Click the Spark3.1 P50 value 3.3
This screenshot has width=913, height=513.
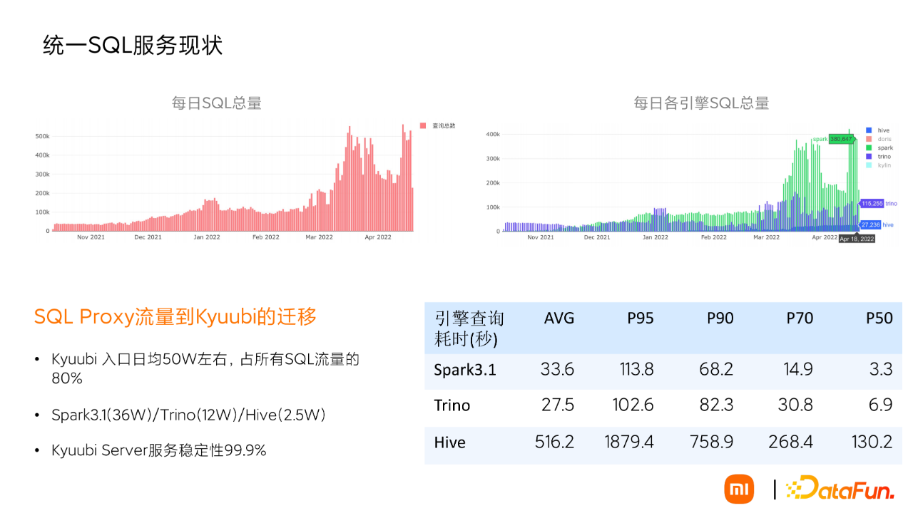[881, 369]
